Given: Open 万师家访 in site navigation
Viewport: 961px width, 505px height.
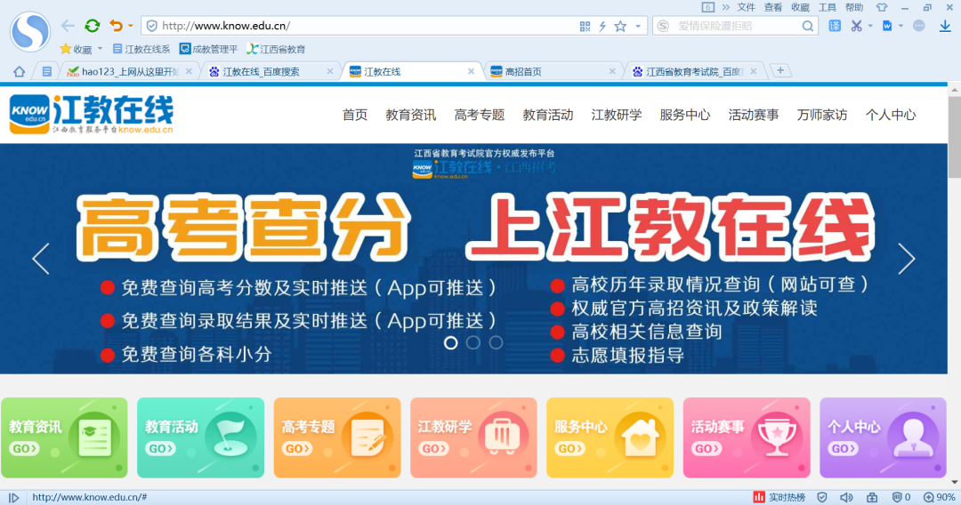Looking at the screenshot, I should (x=822, y=115).
